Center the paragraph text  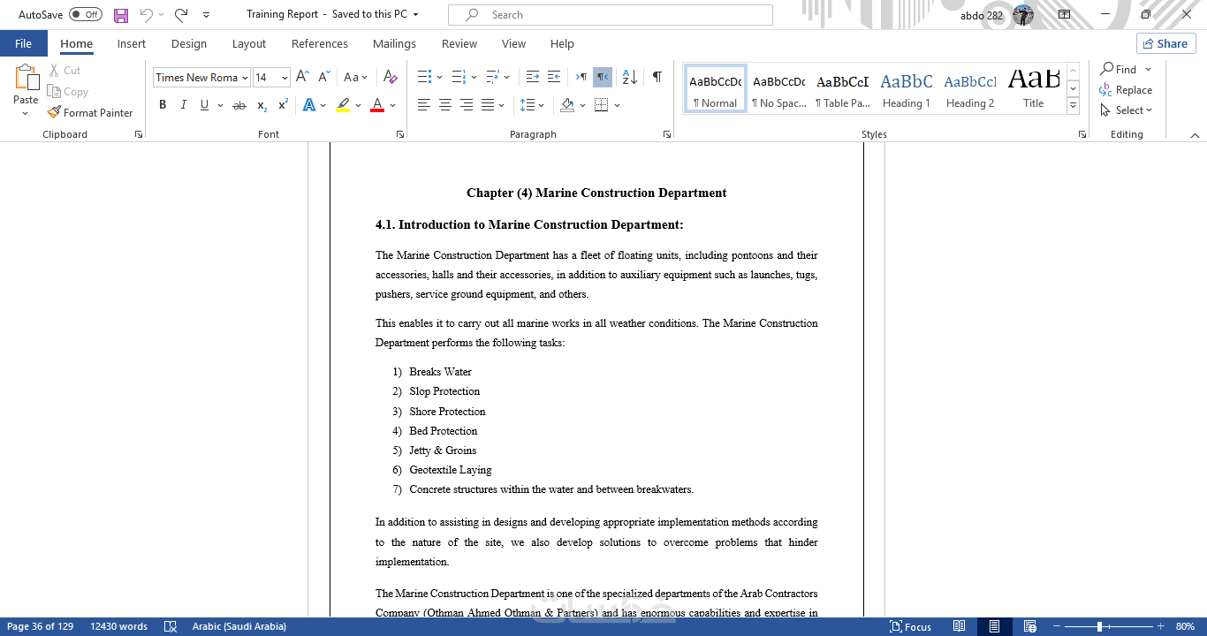[x=445, y=105]
